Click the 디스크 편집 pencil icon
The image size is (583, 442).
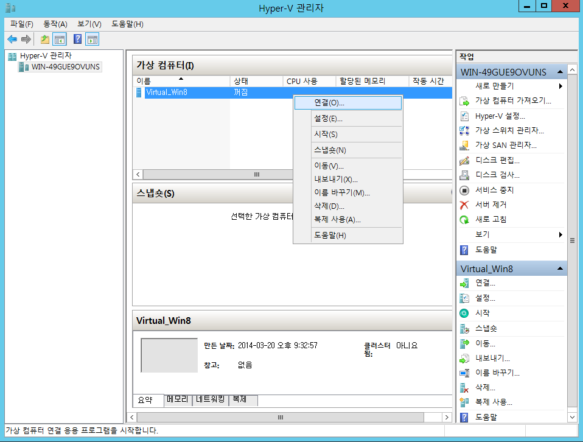click(464, 160)
